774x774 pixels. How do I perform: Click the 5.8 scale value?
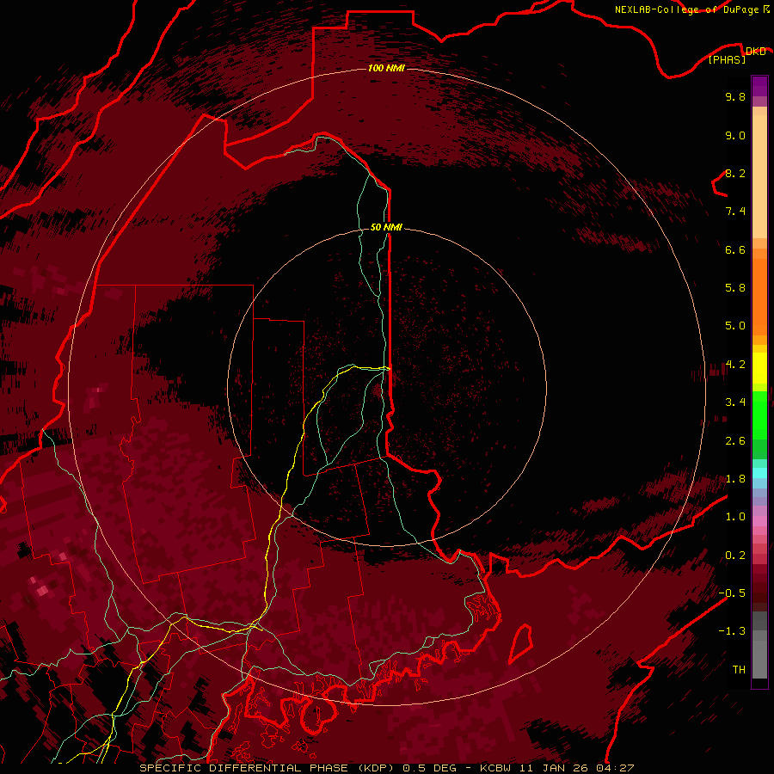tap(735, 288)
